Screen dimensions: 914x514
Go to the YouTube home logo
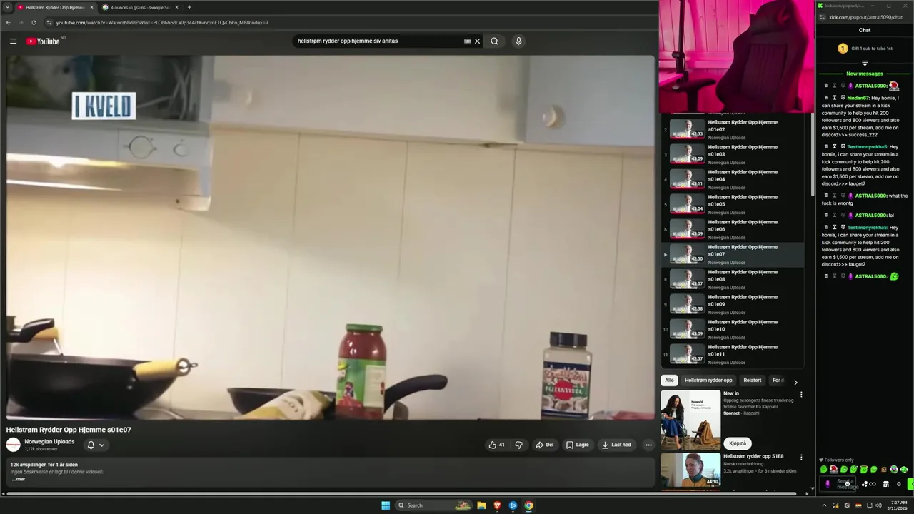43,41
